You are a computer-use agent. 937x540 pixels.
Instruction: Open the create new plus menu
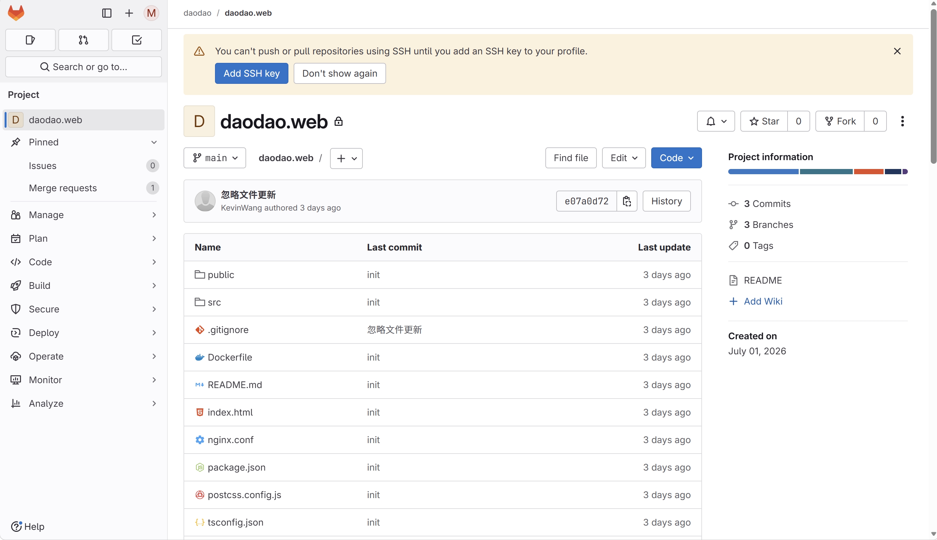tap(129, 13)
